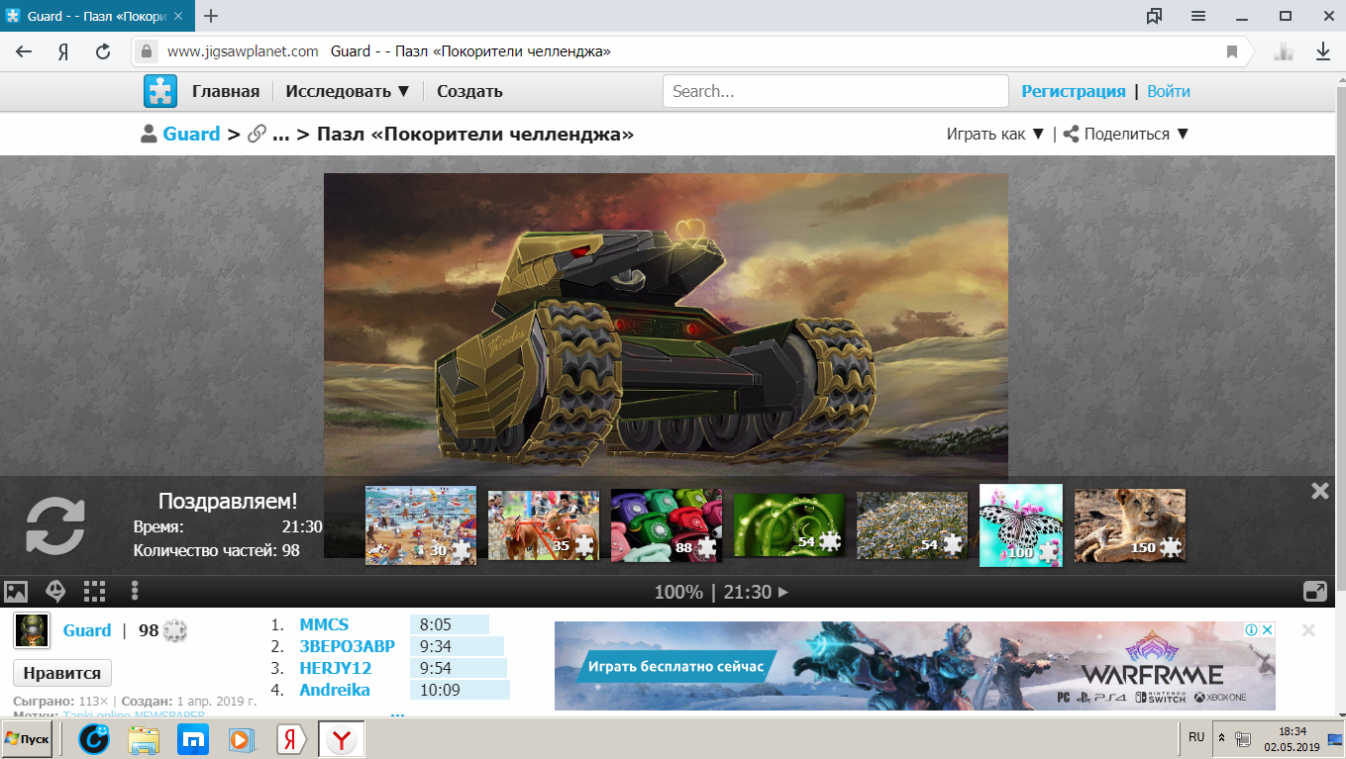Click the 100% | 21:30 progress timer
1346x759 pixels.
click(721, 592)
